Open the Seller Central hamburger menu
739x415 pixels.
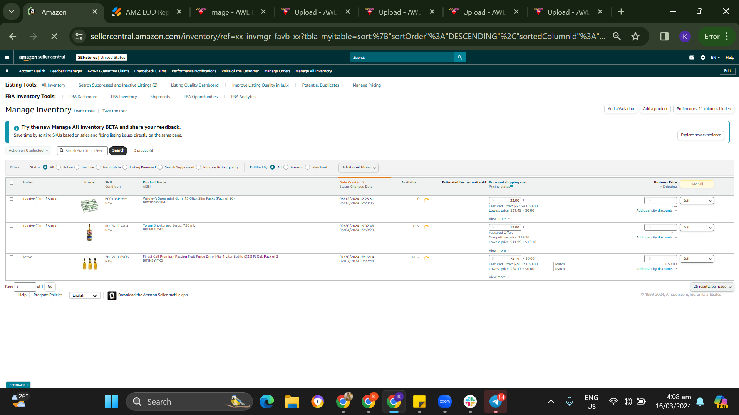pos(7,57)
